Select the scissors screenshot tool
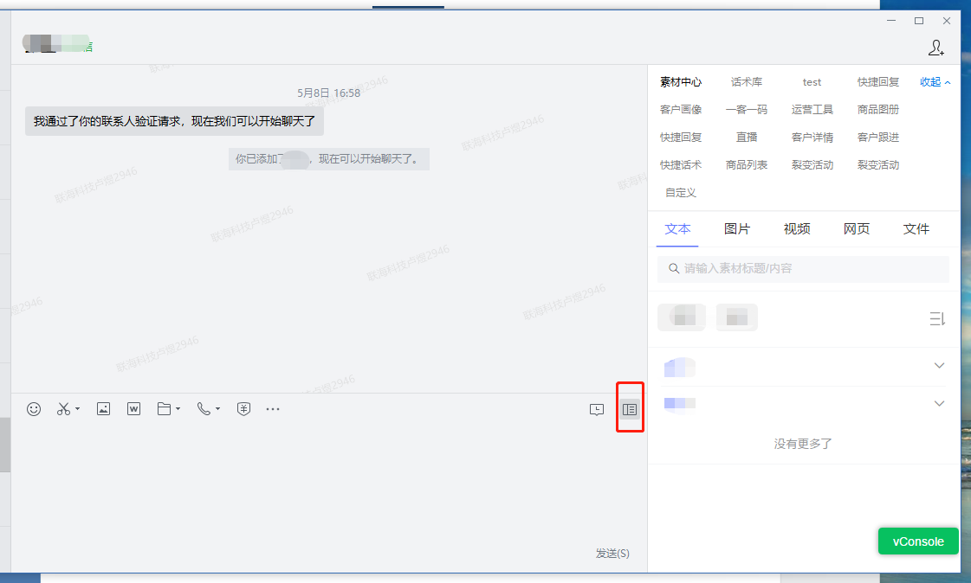This screenshot has width=971, height=583. (x=63, y=409)
